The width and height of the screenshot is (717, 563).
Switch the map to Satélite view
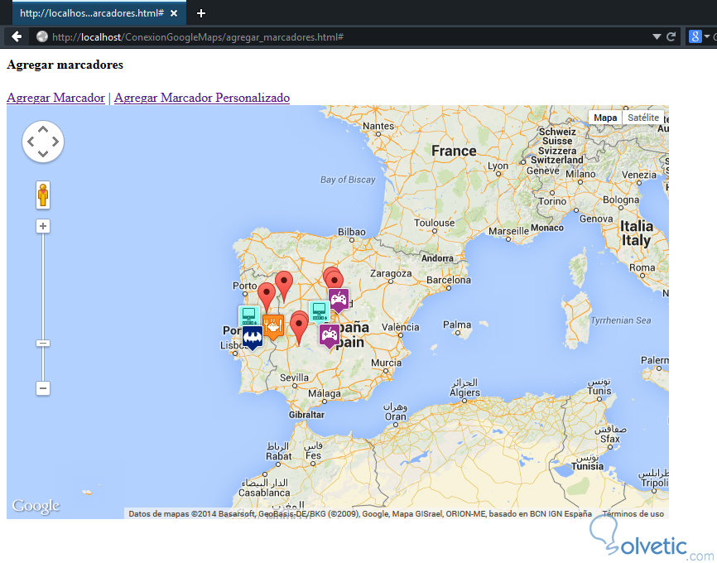[642, 117]
